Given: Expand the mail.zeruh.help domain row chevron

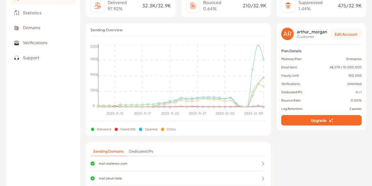Looking at the screenshot, I should pyautogui.click(x=263, y=178).
